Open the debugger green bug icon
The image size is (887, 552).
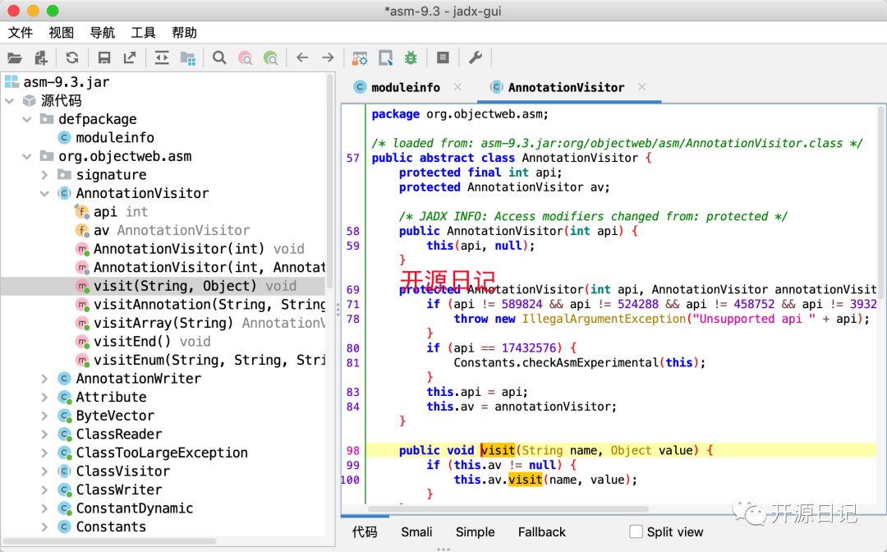pyautogui.click(x=411, y=57)
